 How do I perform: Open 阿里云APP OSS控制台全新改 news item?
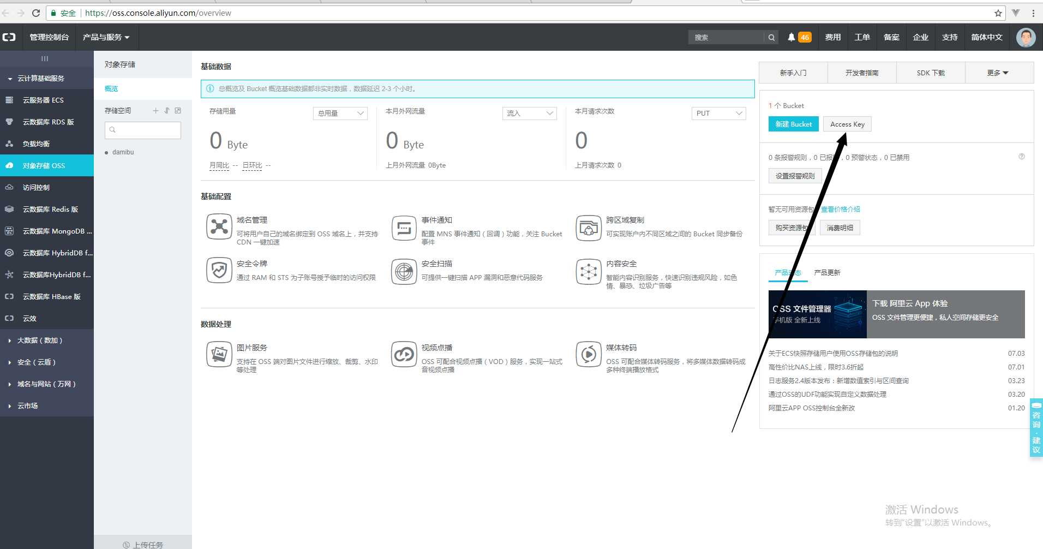pos(812,408)
